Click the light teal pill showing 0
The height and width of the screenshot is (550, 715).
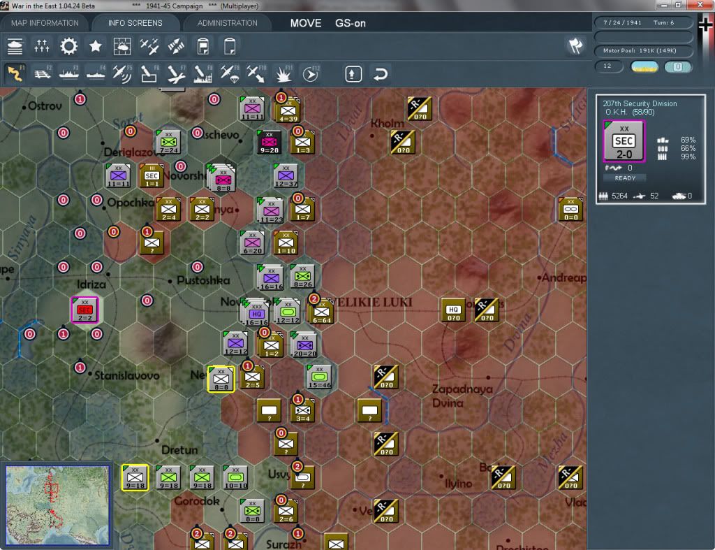pos(677,66)
